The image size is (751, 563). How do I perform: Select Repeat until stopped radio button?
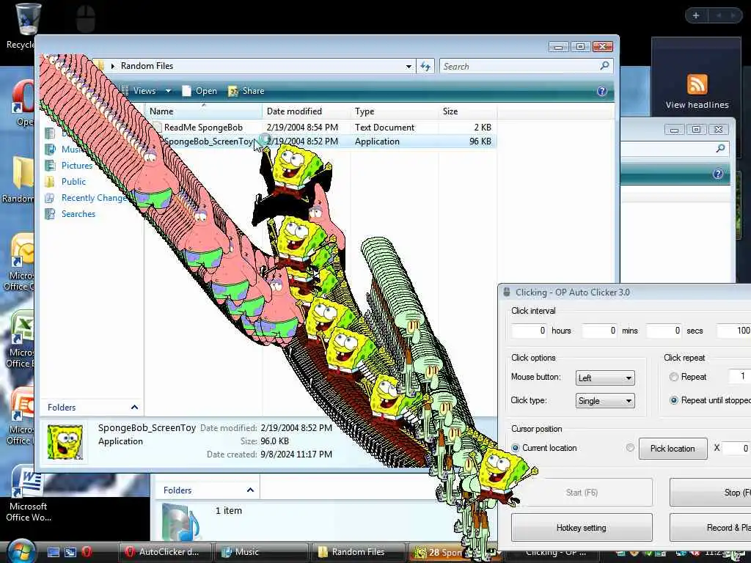point(674,400)
